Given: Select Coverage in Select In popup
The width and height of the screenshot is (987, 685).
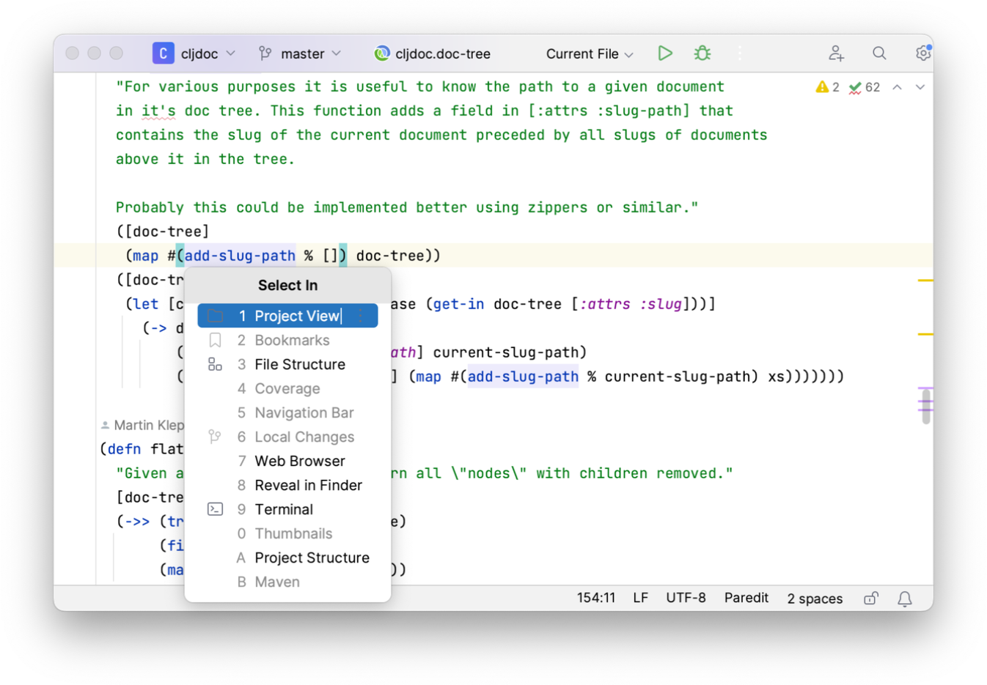Looking at the screenshot, I should [x=287, y=388].
